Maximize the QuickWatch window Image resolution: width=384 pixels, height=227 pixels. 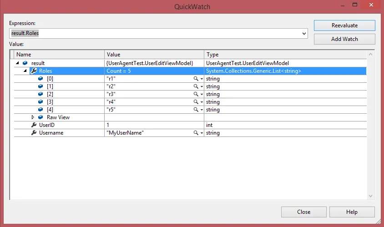[355, 5]
